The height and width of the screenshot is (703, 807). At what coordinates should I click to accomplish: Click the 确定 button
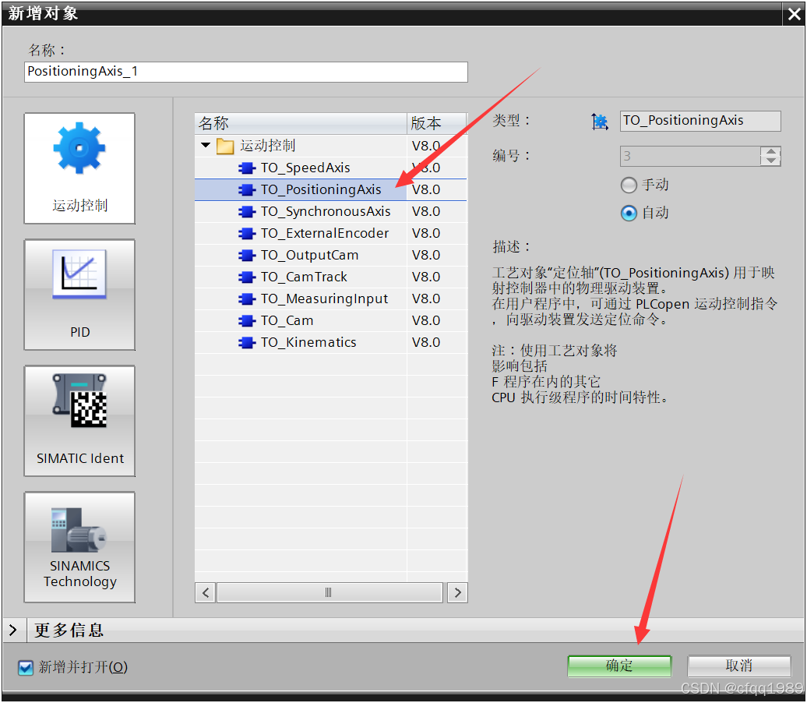click(620, 666)
